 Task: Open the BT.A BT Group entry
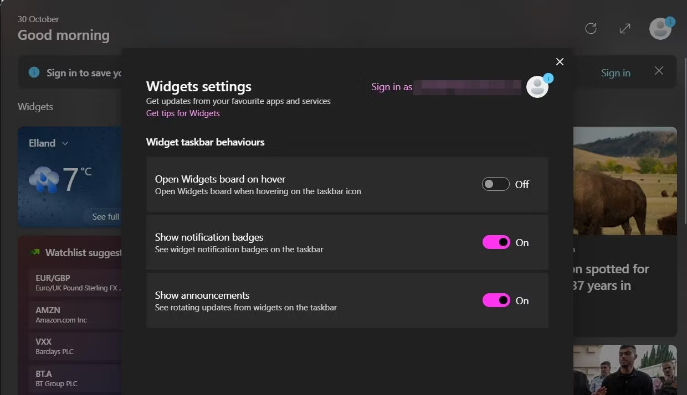(75, 378)
